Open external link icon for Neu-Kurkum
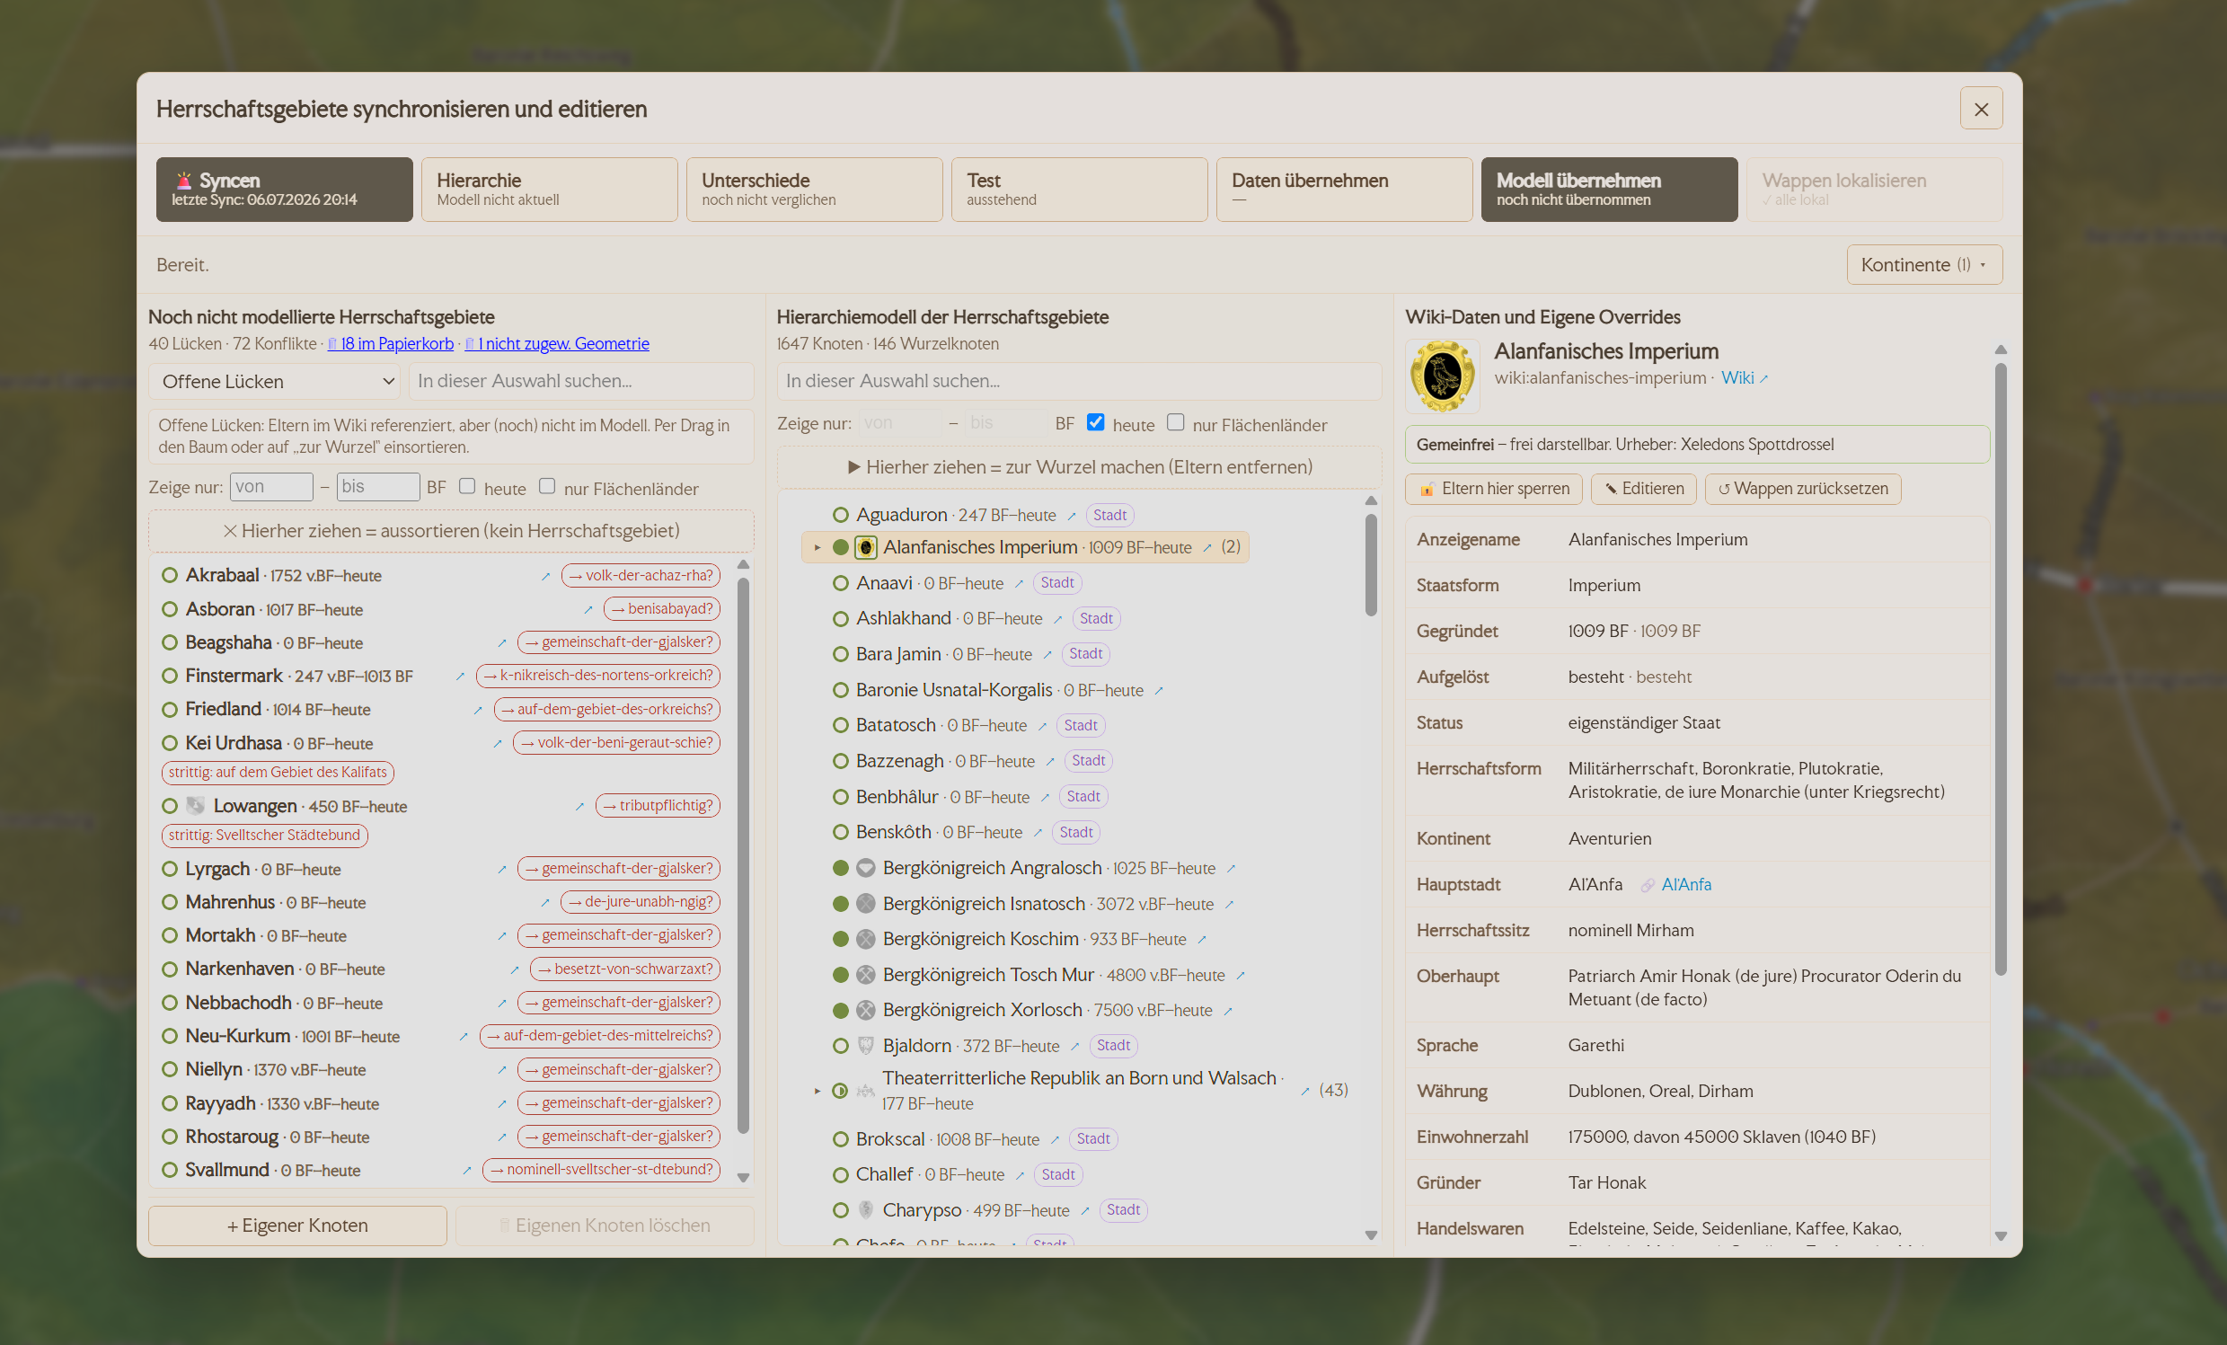Image resolution: width=2227 pixels, height=1345 pixels. [x=464, y=1037]
